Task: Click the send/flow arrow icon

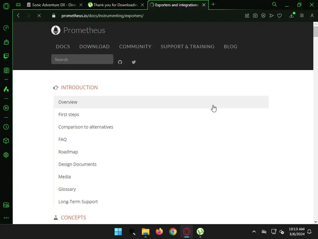Action: pyautogui.click(x=271, y=16)
